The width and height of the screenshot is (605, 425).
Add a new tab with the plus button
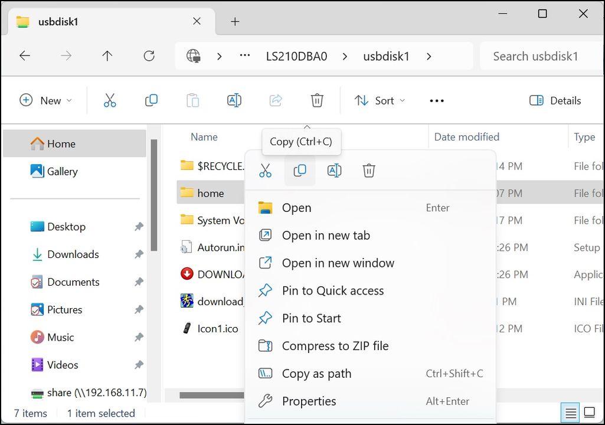click(x=234, y=21)
